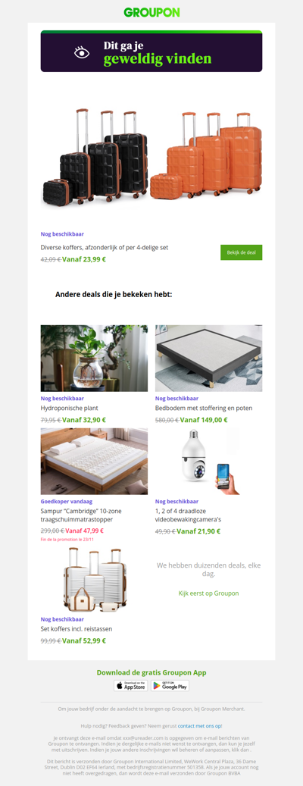
Task: Open the hydroponic plant deal image
Action: 94,359
